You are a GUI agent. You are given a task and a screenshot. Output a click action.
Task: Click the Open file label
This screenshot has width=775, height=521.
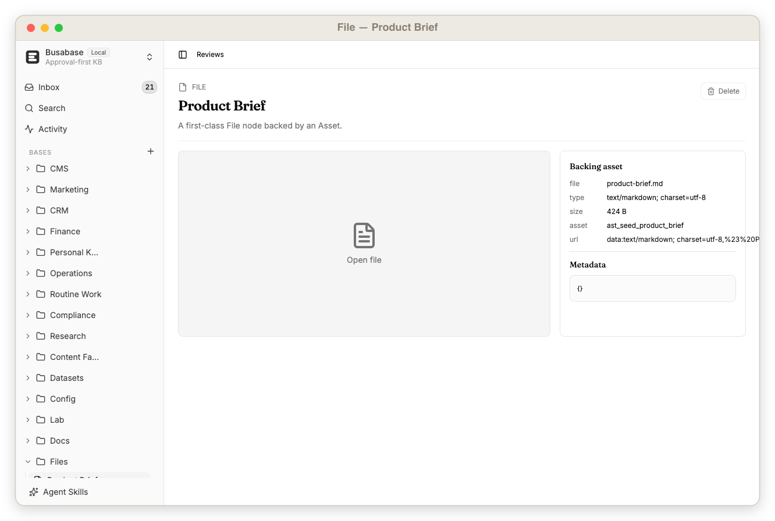point(364,260)
